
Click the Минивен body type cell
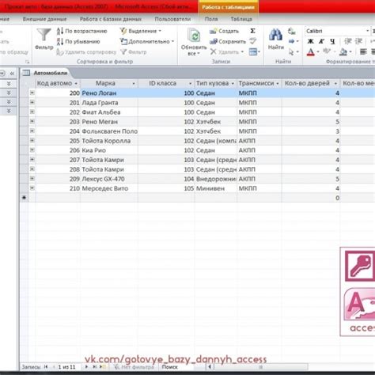pos(216,188)
